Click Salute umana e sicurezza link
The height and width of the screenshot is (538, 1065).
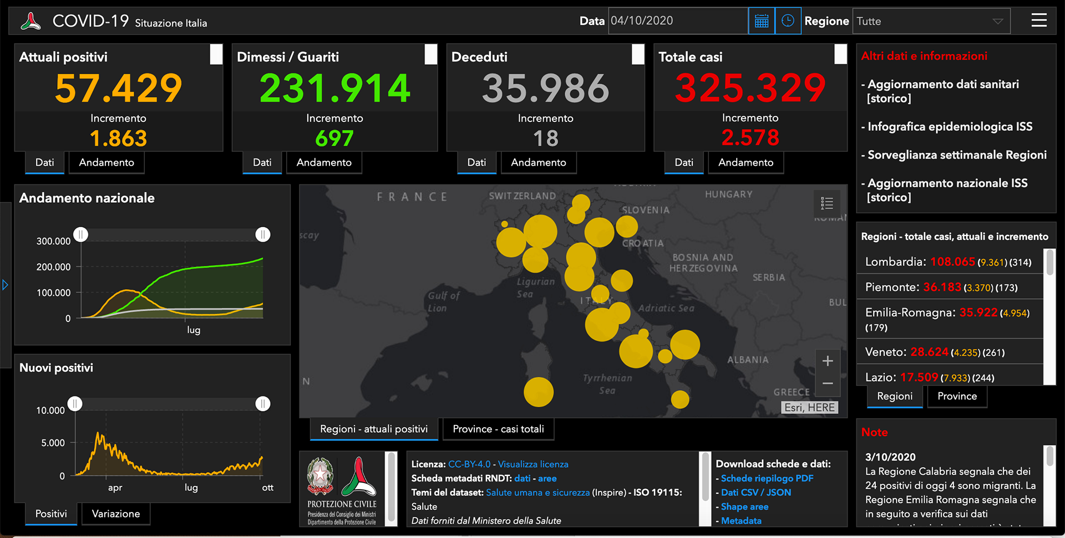(537, 493)
